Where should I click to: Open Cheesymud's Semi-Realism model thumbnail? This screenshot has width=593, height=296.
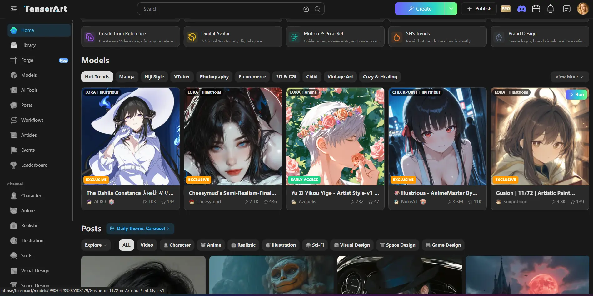(x=233, y=136)
